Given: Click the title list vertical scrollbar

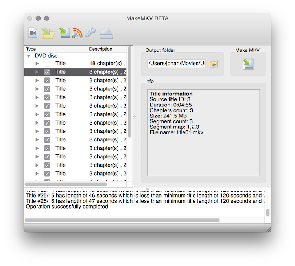Looking at the screenshot, I should click(130, 92).
